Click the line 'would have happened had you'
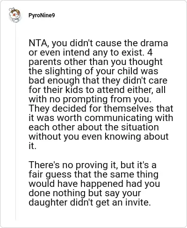The image size is (187, 228). (x=94, y=184)
